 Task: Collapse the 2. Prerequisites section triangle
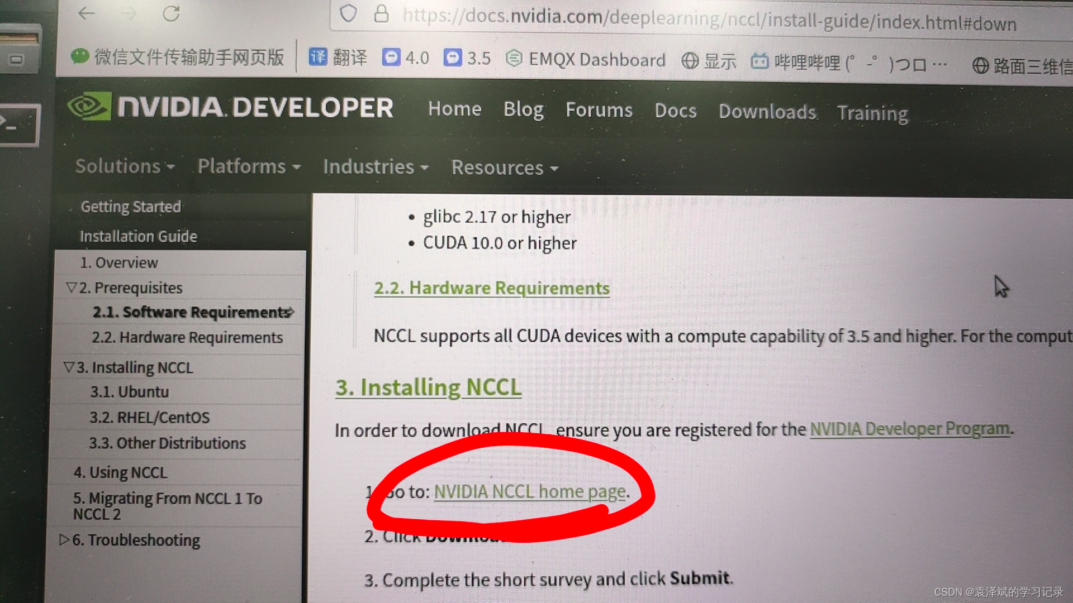point(72,288)
